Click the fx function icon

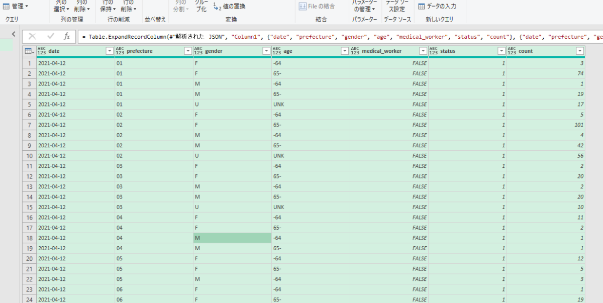(x=67, y=36)
